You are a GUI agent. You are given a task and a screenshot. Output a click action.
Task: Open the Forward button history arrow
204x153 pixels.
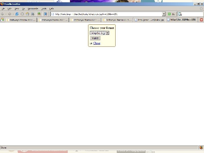[13, 14]
